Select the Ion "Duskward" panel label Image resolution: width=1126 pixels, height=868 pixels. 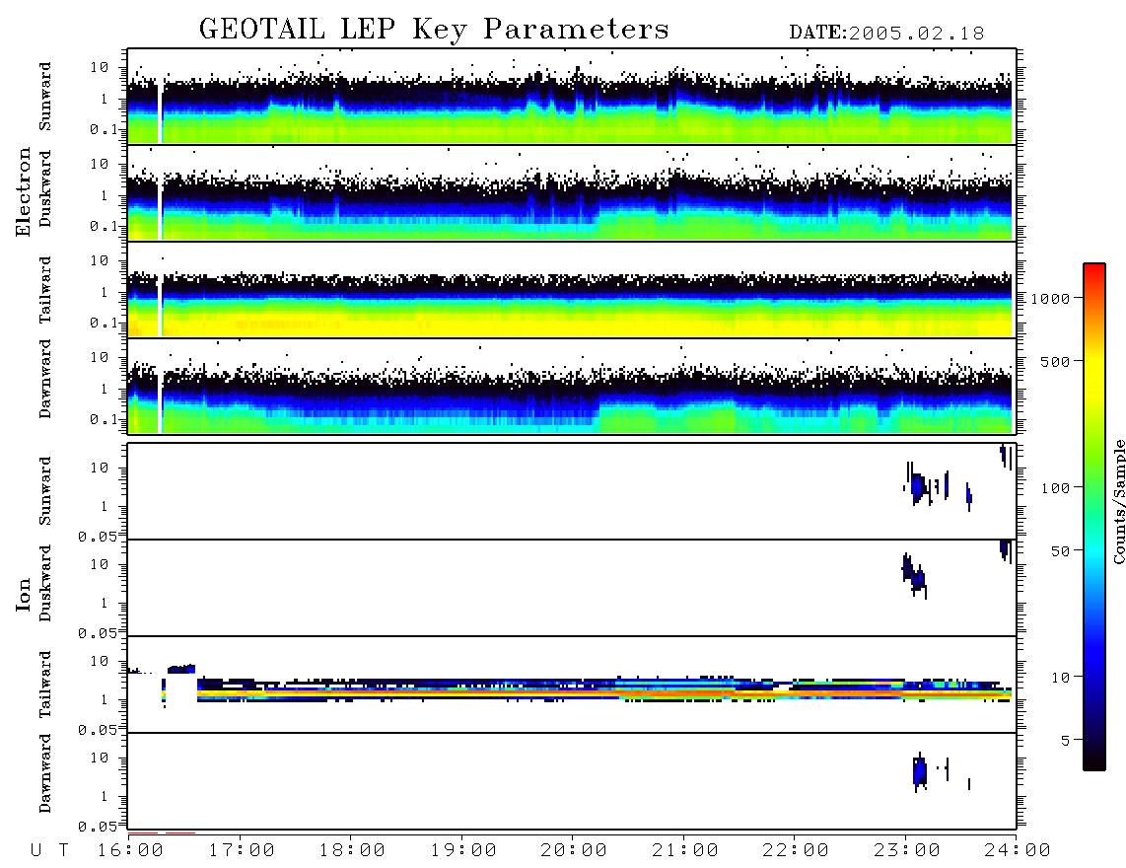click(x=45, y=584)
